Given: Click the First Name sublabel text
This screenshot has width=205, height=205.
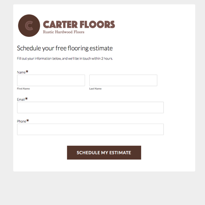Looking at the screenshot, I should [x=23, y=89].
